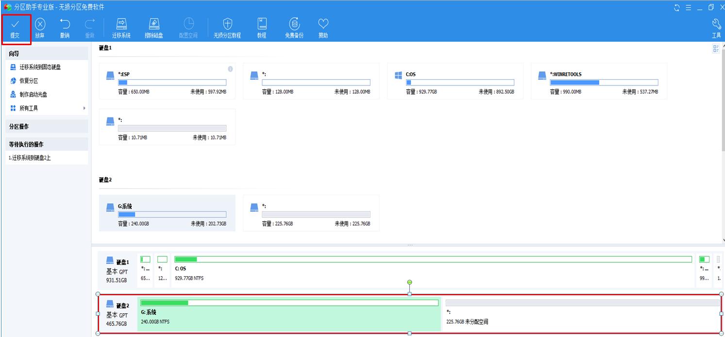Screen dimensions: 725x337
Task: Click the usage bar of G: 系统 block
Action: pyautogui.click(x=289, y=303)
